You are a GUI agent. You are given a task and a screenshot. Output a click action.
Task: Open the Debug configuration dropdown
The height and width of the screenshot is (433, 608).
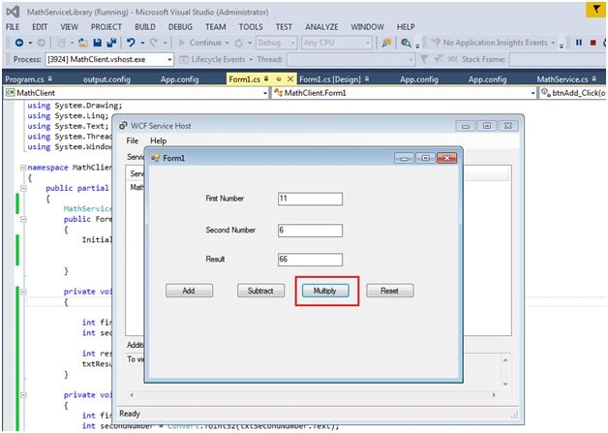pyautogui.click(x=277, y=43)
